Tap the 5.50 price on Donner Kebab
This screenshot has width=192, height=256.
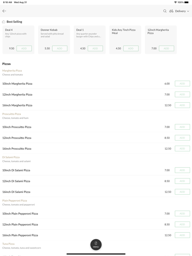tap(47, 49)
